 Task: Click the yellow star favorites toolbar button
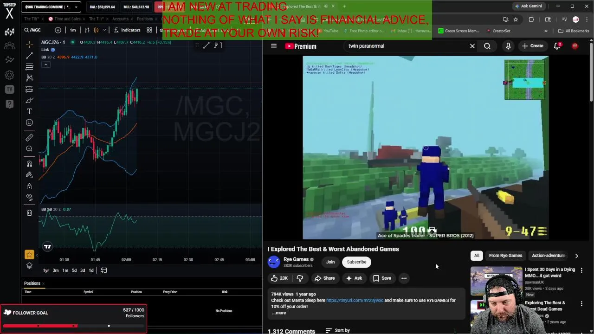click(29, 254)
